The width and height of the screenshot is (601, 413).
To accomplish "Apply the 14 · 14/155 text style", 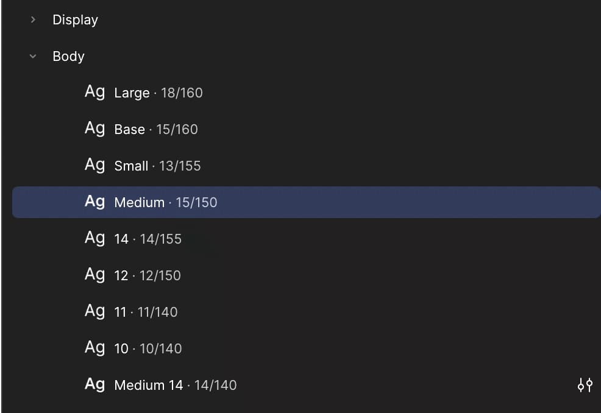I will pyautogui.click(x=307, y=239).
